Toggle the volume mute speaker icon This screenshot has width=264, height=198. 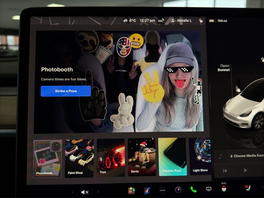tap(85, 192)
